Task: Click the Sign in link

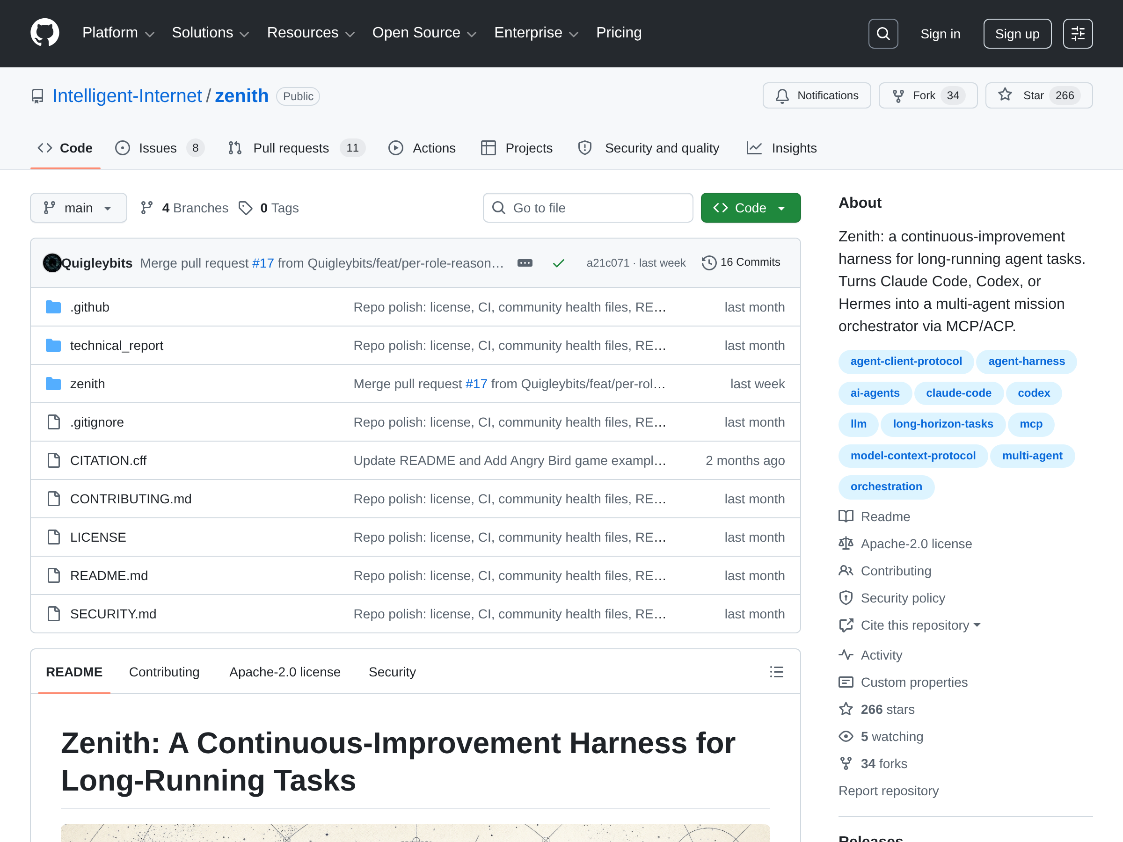Action: click(x=940, y=34)
